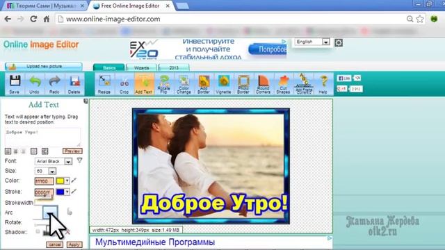Open the Photo Border tool
Image resolution: width=445 pixels, height=250 pixels.
click(243, 84)
